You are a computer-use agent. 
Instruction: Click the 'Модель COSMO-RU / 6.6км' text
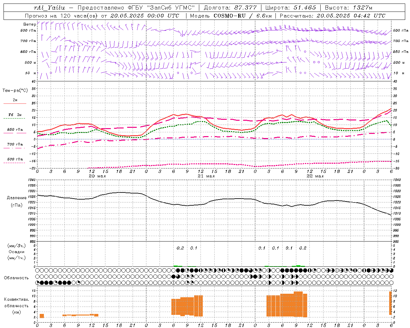pos(231,16)
